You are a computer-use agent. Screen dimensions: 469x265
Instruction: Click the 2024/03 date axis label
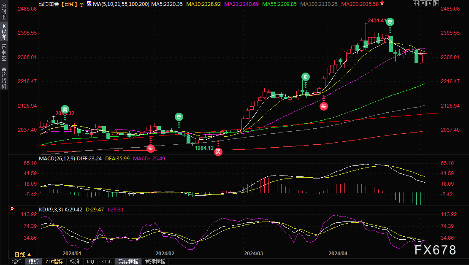(253, 254)
